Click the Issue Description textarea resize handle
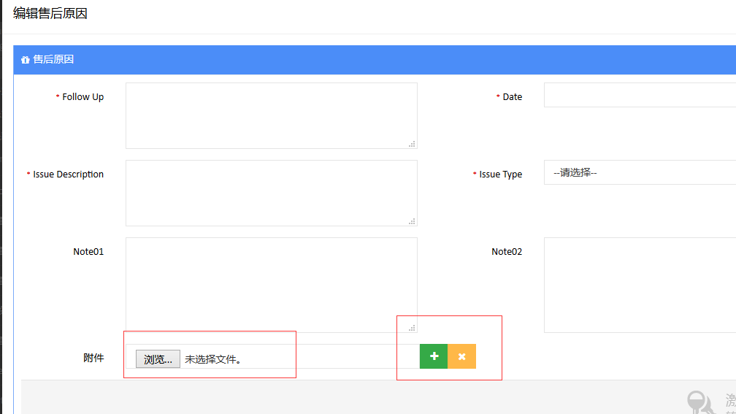 point(412,221)
